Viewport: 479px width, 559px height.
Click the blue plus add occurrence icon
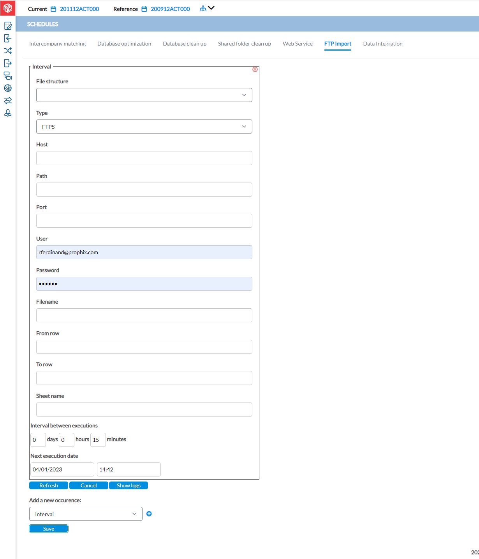pyautogui.click(x=149, y=514)
